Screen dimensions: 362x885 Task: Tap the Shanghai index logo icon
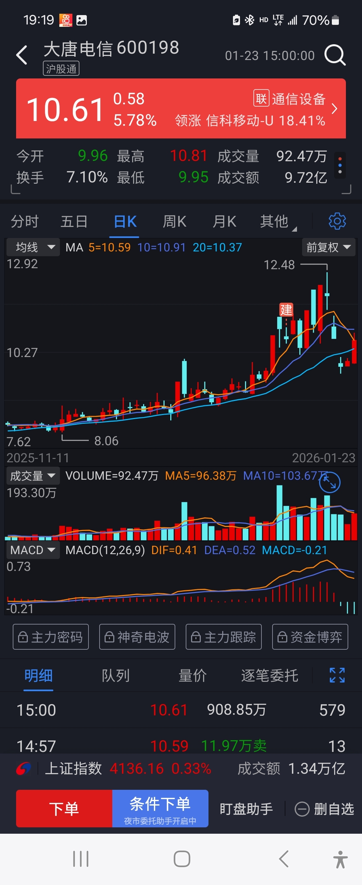click(x=23, y=769)
